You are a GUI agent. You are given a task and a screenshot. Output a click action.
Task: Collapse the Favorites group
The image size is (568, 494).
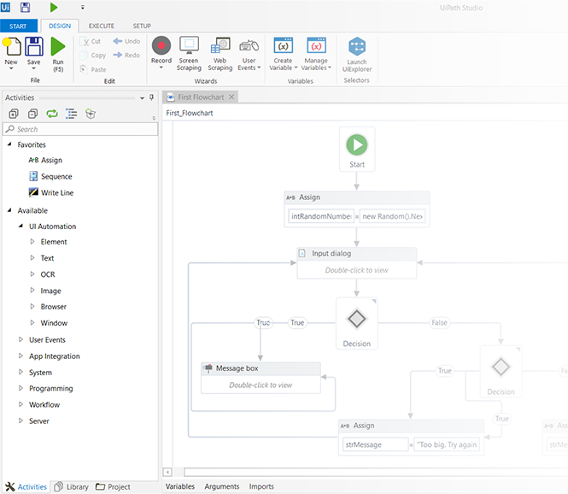pos(9,144)
